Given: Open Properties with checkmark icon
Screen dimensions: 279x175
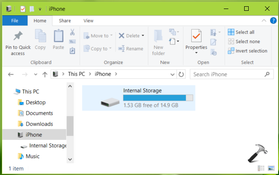Looking at the screenshot, I should point(196,36).
